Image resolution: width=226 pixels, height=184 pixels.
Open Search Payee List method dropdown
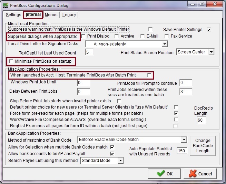(120, 160)
